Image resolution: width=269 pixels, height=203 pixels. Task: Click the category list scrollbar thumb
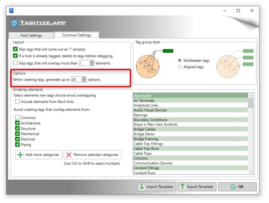click(250, 103)
